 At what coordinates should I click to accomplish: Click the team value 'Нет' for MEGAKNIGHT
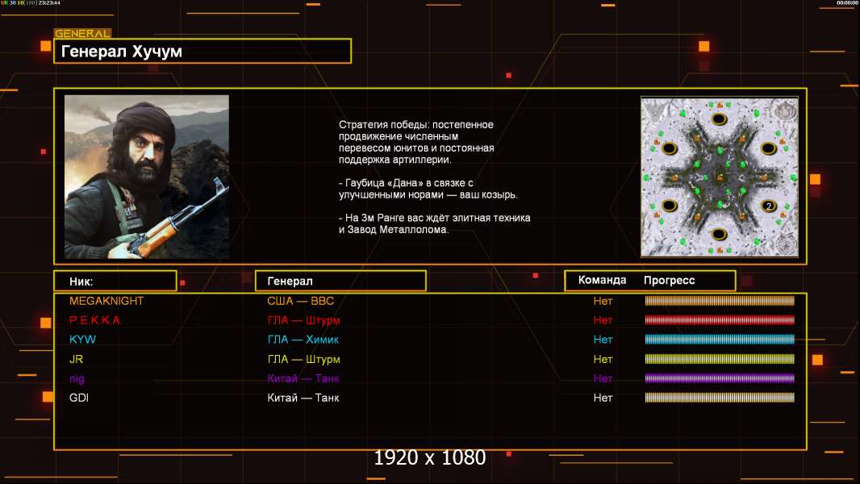tap(603, 301)
